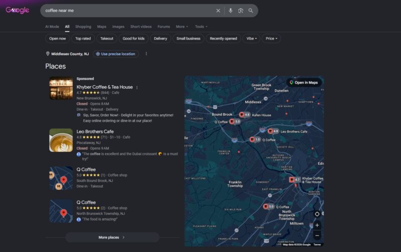Open the Q Coffee North Brunswick Township listing
The image size is (401, 252).
point(86,202)
